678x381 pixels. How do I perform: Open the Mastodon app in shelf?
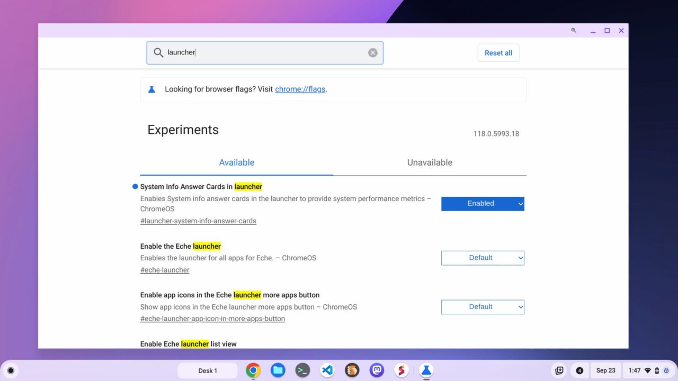tap(377, 370)
